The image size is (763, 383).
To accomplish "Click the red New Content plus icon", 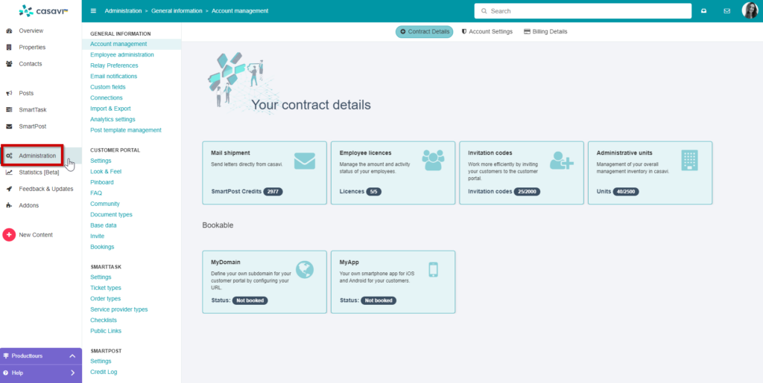I will pyautogui.click(x=9, y=235).
